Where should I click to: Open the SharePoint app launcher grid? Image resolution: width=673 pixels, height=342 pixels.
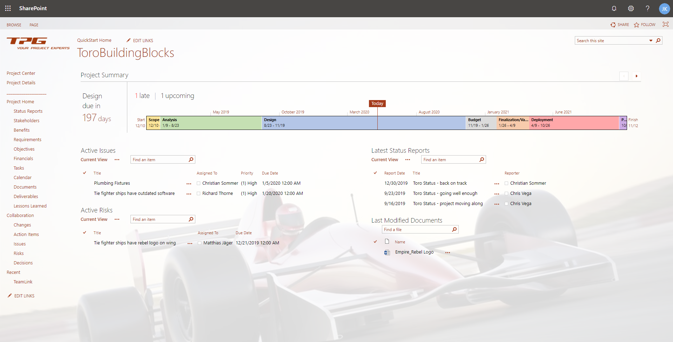(8, 8)
